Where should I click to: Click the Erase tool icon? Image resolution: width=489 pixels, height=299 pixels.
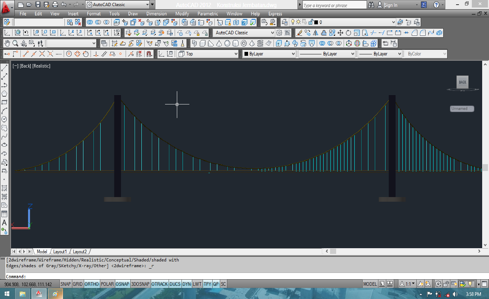tap(299, 33)
